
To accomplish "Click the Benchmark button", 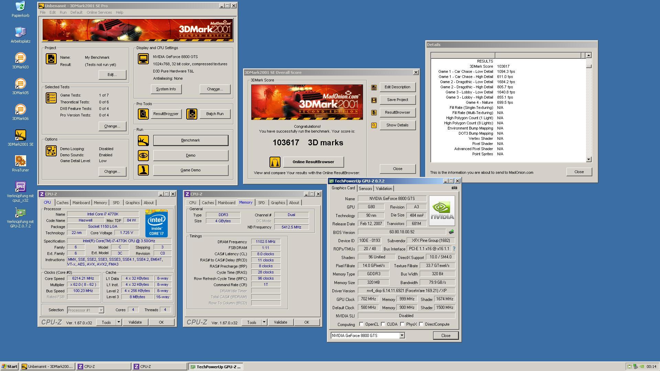I will [190, 140].
